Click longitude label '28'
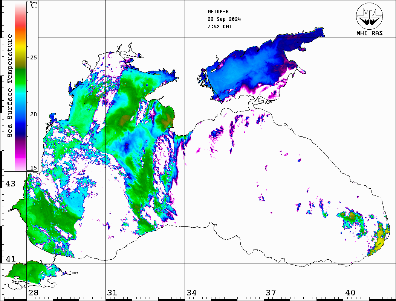Image resolution: width=396 pixels, height=301 pixels. [33, 292]
